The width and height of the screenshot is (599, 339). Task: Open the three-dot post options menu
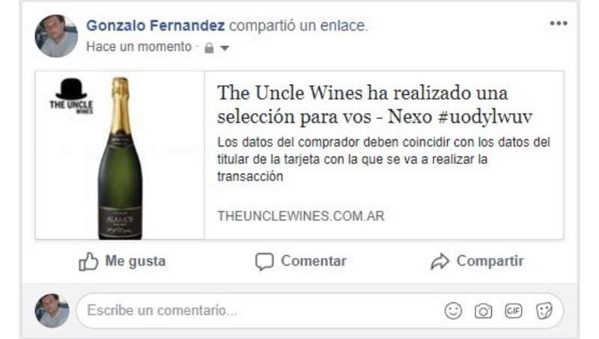click(x=559, y=23)
